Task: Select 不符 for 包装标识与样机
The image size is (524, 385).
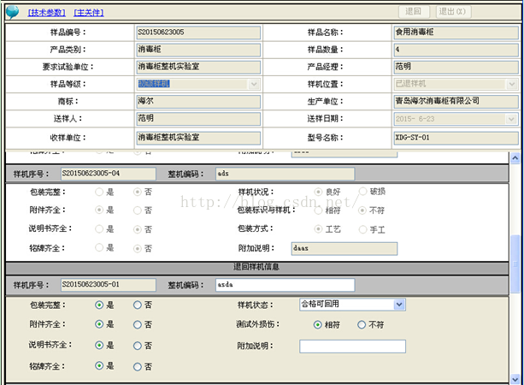Action: click(x=362, y=210)
